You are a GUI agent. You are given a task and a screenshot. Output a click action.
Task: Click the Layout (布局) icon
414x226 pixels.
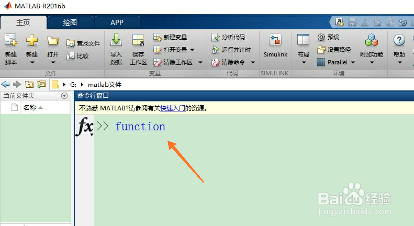303,40
